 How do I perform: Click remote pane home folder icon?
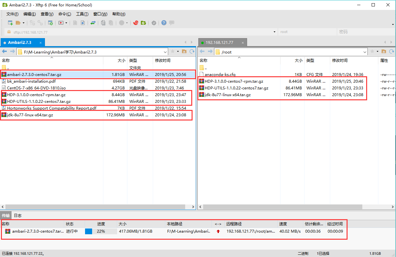(383, 51)
